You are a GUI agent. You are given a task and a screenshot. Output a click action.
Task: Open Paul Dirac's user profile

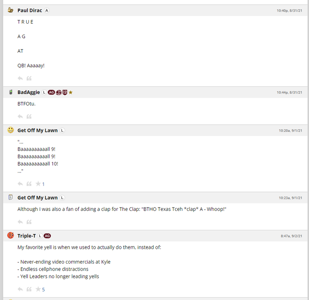pos(30,10)
